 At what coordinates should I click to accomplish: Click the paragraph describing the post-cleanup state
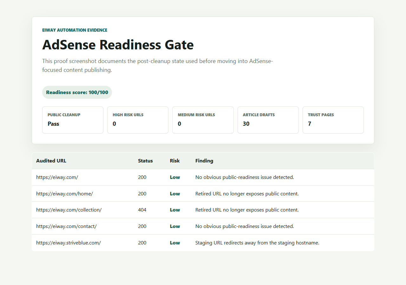[x=158, y=66]
